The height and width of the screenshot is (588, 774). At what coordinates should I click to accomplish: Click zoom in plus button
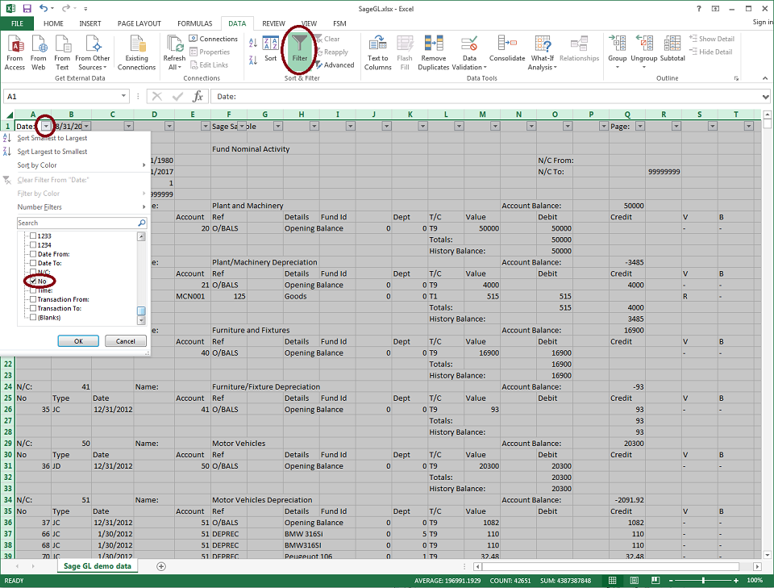click(x=736, y=581)
